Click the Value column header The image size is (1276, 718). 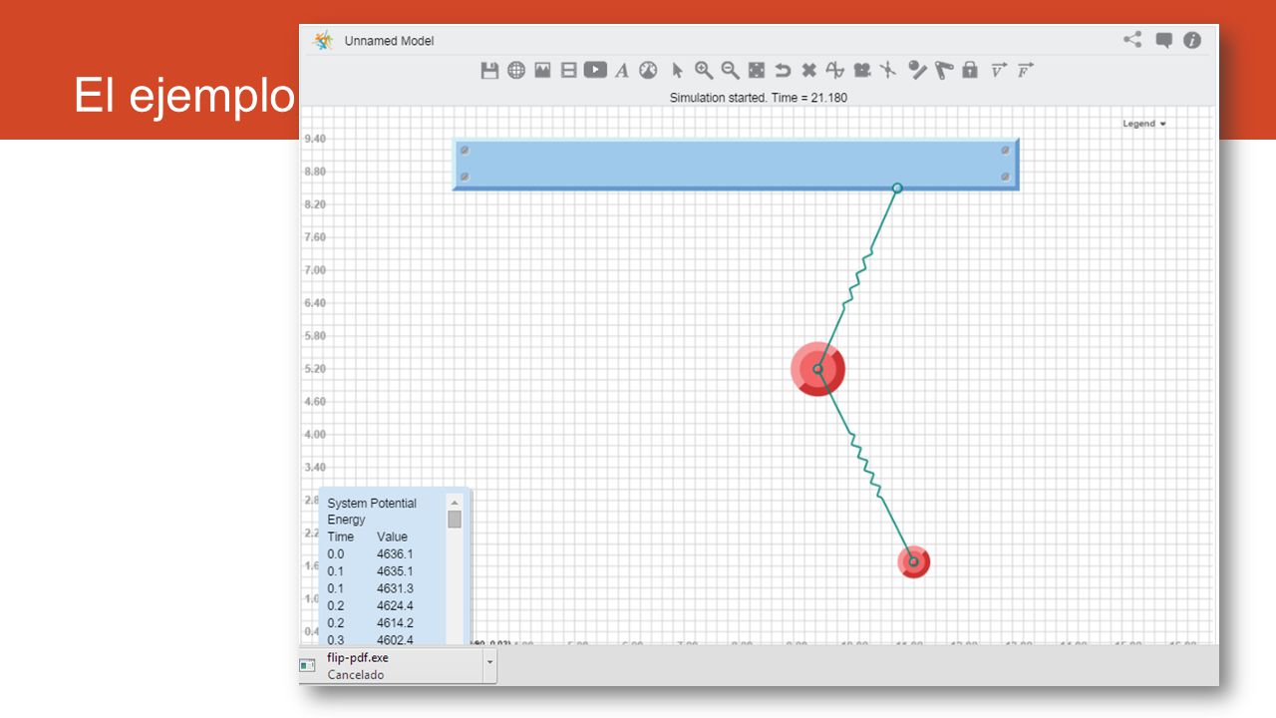tap(392, 537)
